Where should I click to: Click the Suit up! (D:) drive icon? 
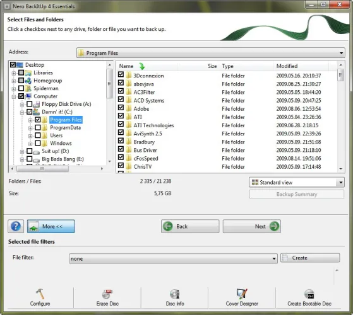pos(36,152)
